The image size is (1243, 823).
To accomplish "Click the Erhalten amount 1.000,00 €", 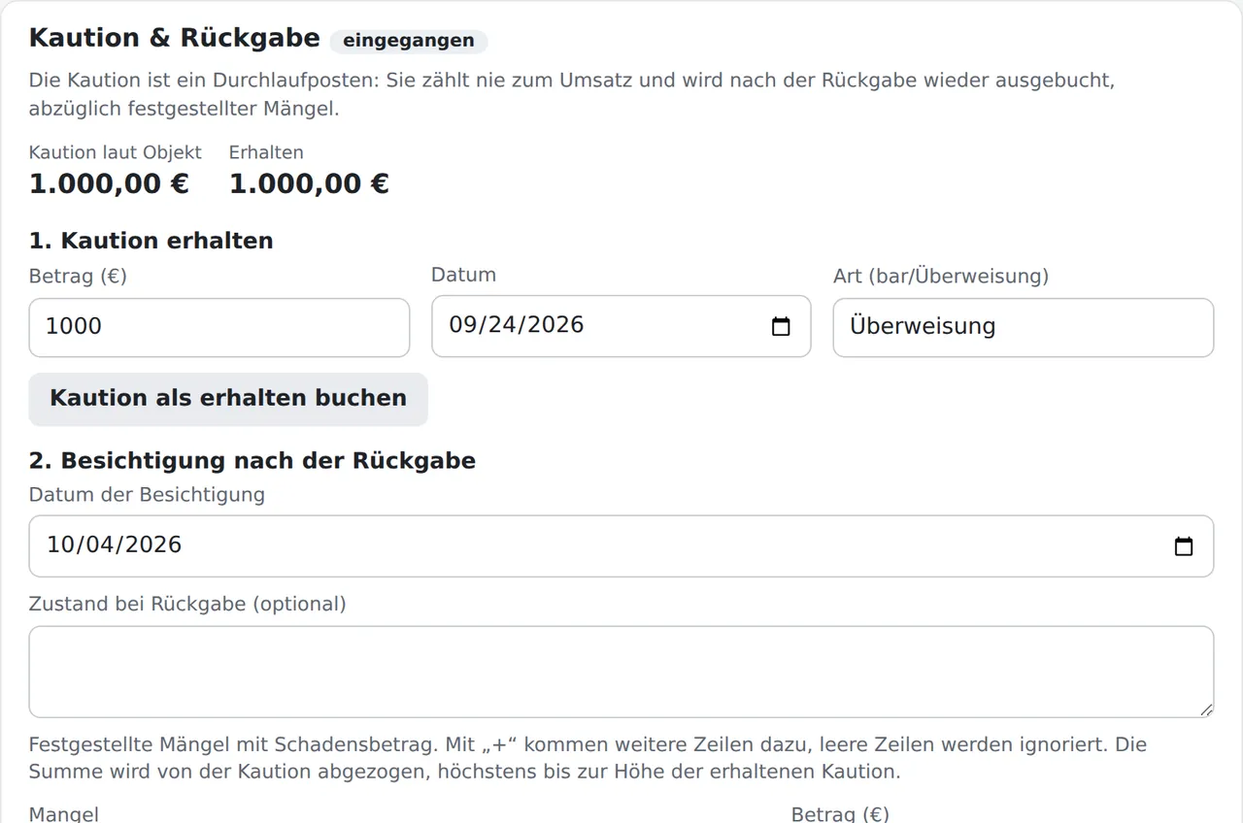I will 309,183.
